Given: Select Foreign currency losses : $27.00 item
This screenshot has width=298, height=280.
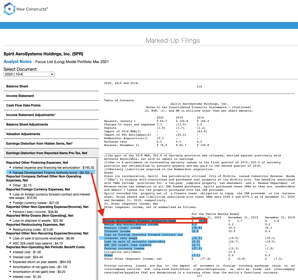Looking at the screenshot, I should pos(36,203).
